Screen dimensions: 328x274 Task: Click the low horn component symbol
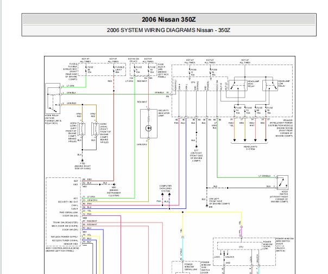point(81,129)
